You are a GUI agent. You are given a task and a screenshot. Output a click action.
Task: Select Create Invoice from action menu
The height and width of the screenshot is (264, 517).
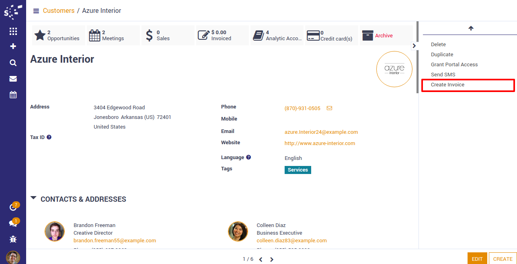coord(447,85)
